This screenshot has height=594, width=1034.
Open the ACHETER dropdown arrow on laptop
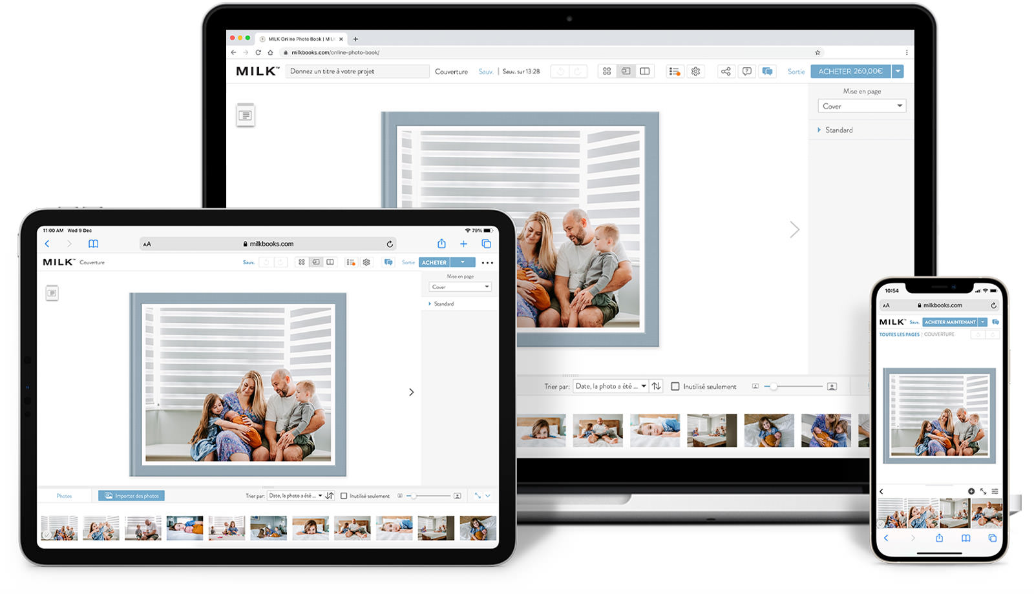(898, 71)
